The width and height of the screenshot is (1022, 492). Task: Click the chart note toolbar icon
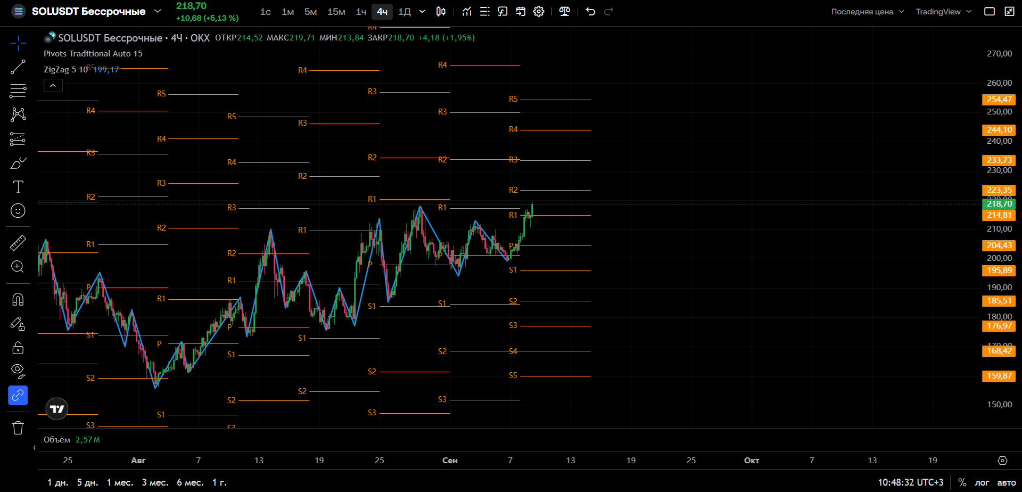(503, 12)
